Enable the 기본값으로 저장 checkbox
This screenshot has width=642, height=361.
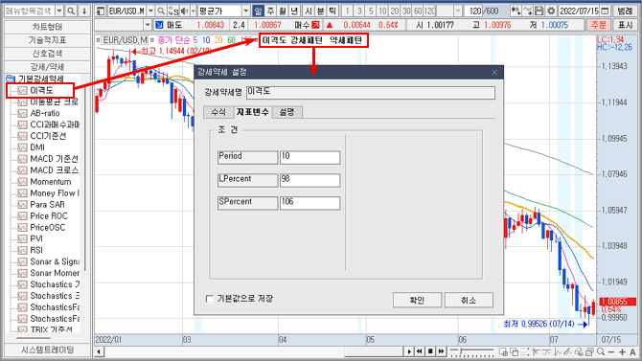pyautogui.click(x=210, y=299)
